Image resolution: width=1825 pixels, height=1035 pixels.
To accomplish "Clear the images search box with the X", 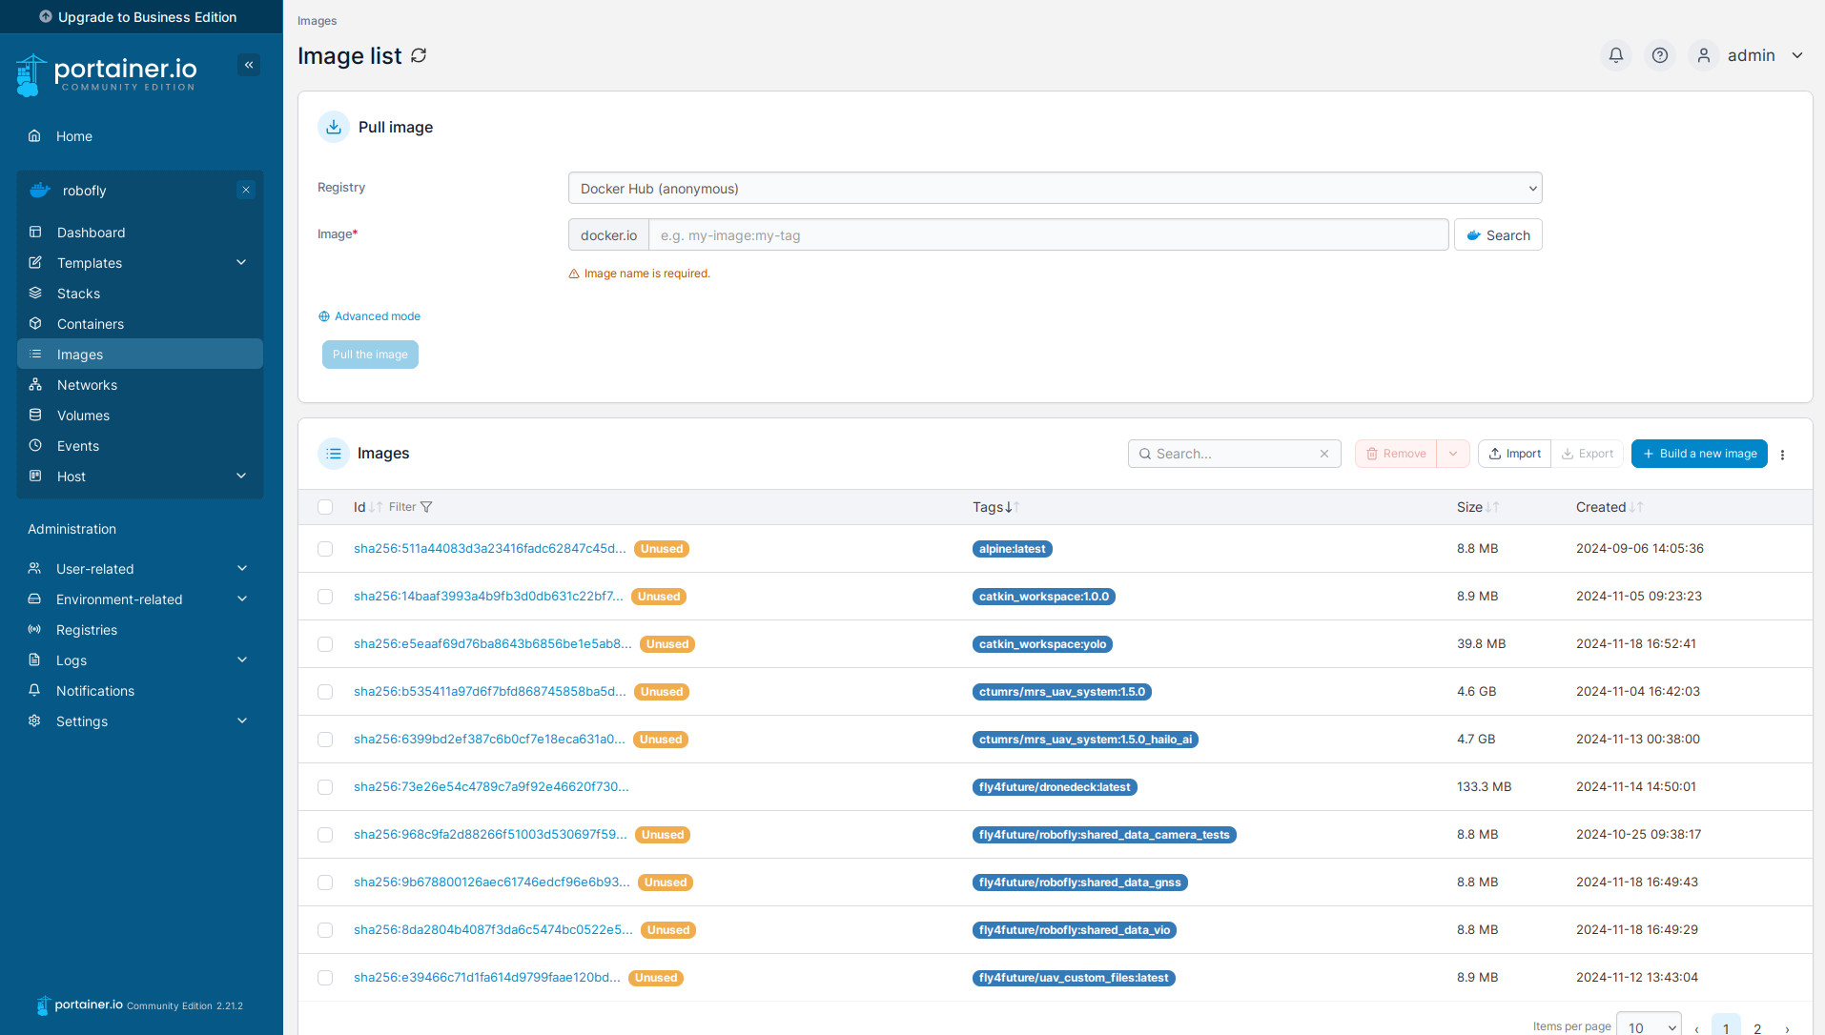I will [x=1324, y=454].
